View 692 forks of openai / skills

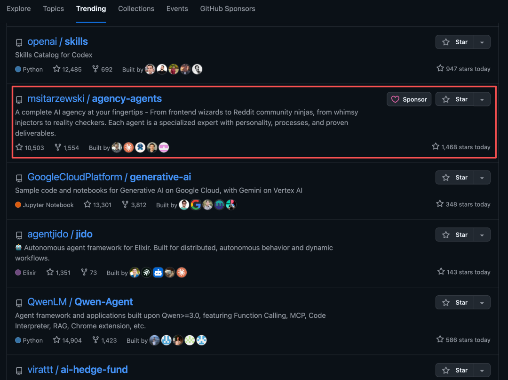pyautogui.click(x=102, y=69)
